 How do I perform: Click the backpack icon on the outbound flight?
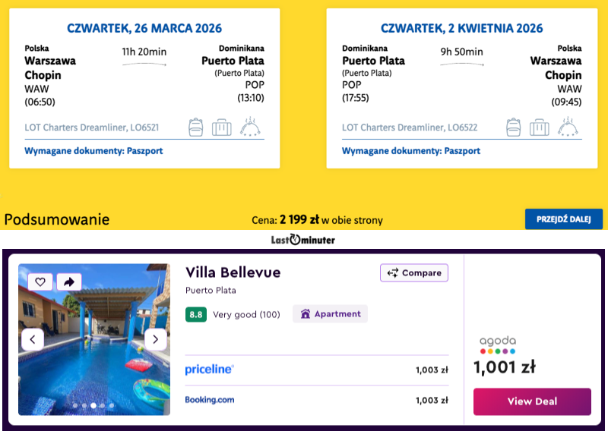196,127
